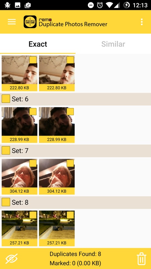Image resolution: width=151 pixels, height=269 pixels.
Task: Open the hamburger navigation menu
Action: click(12, 22)
